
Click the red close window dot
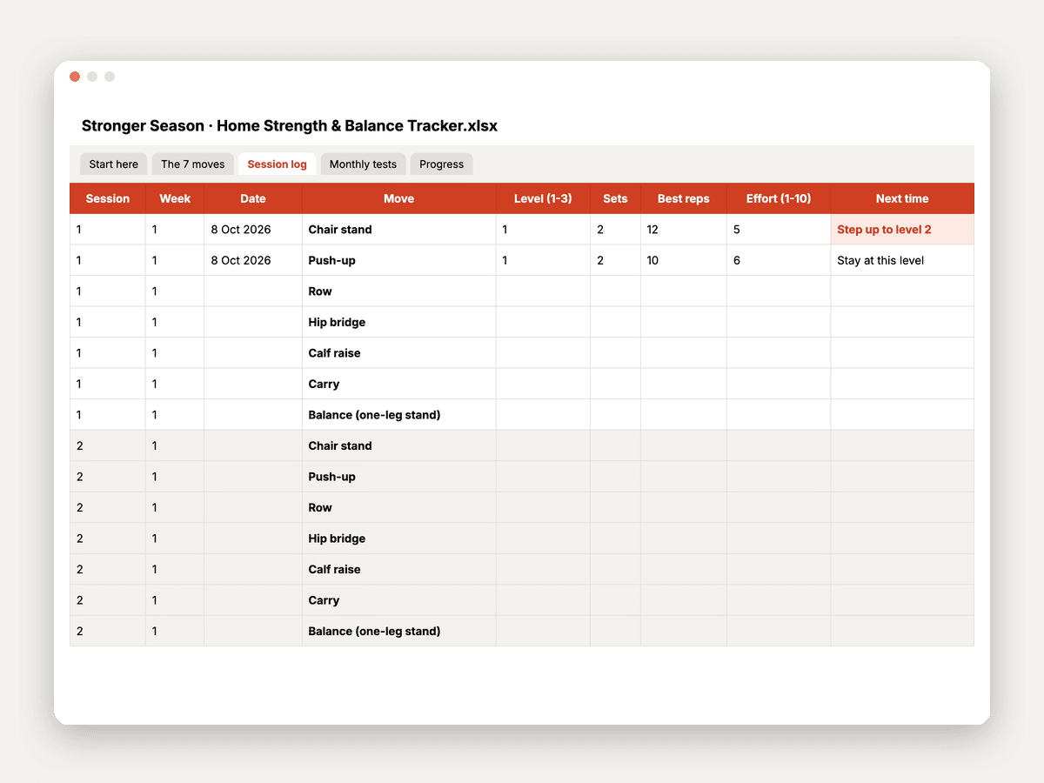click(75, 77)
